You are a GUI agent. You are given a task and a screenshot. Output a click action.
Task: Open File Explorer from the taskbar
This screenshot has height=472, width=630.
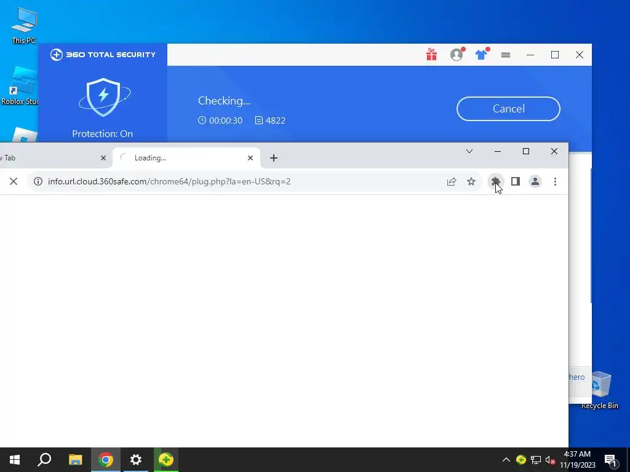(75, 460)
